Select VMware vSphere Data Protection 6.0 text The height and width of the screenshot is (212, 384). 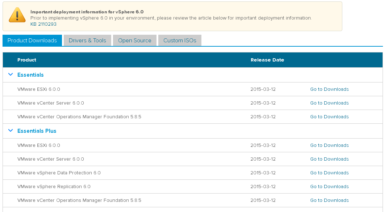59,173
